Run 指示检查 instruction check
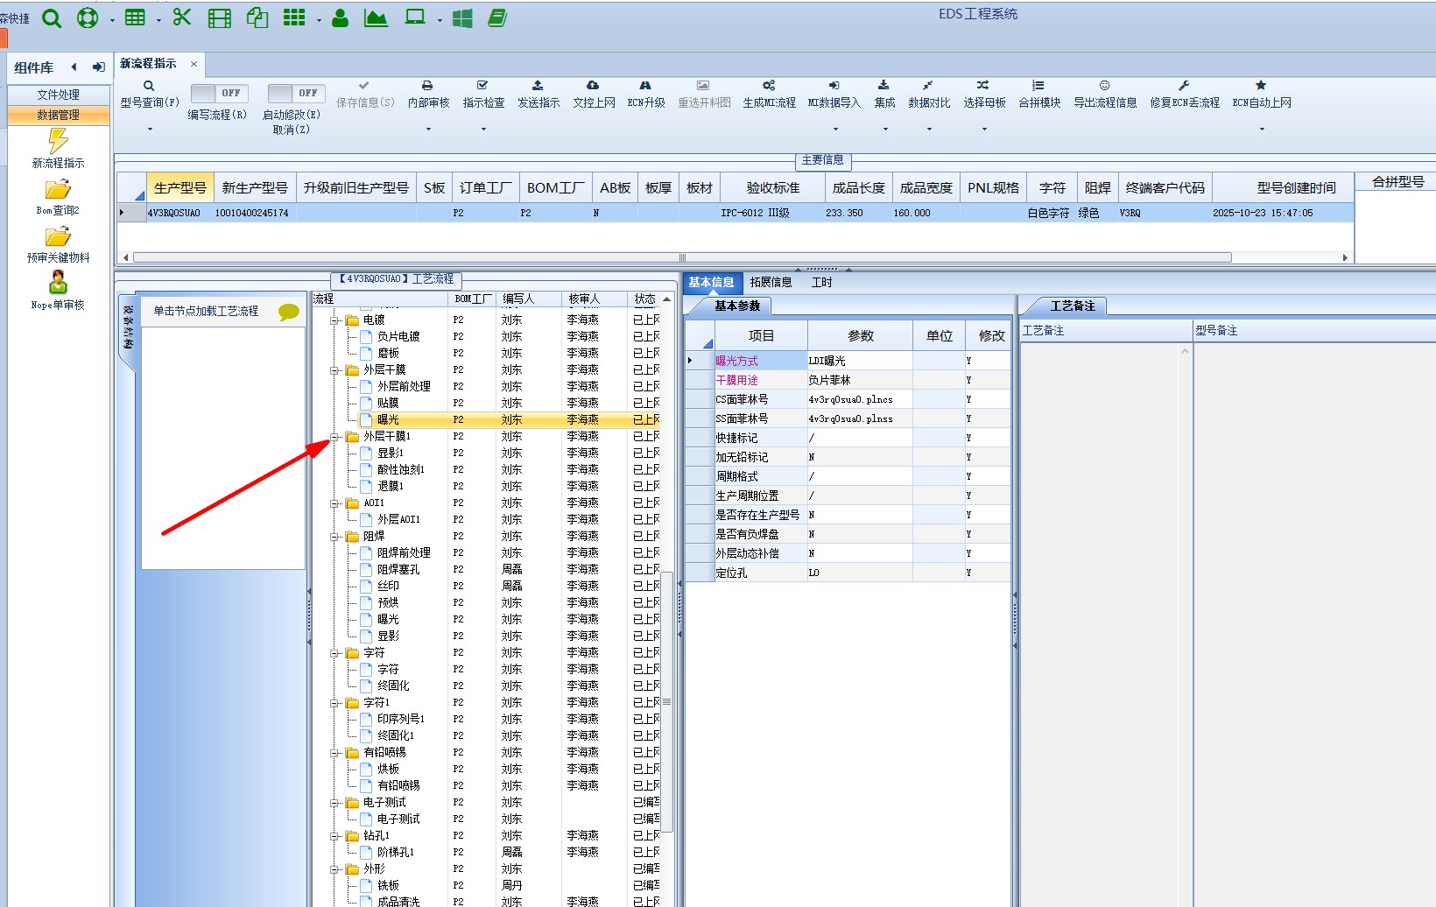 pos(483,95)
